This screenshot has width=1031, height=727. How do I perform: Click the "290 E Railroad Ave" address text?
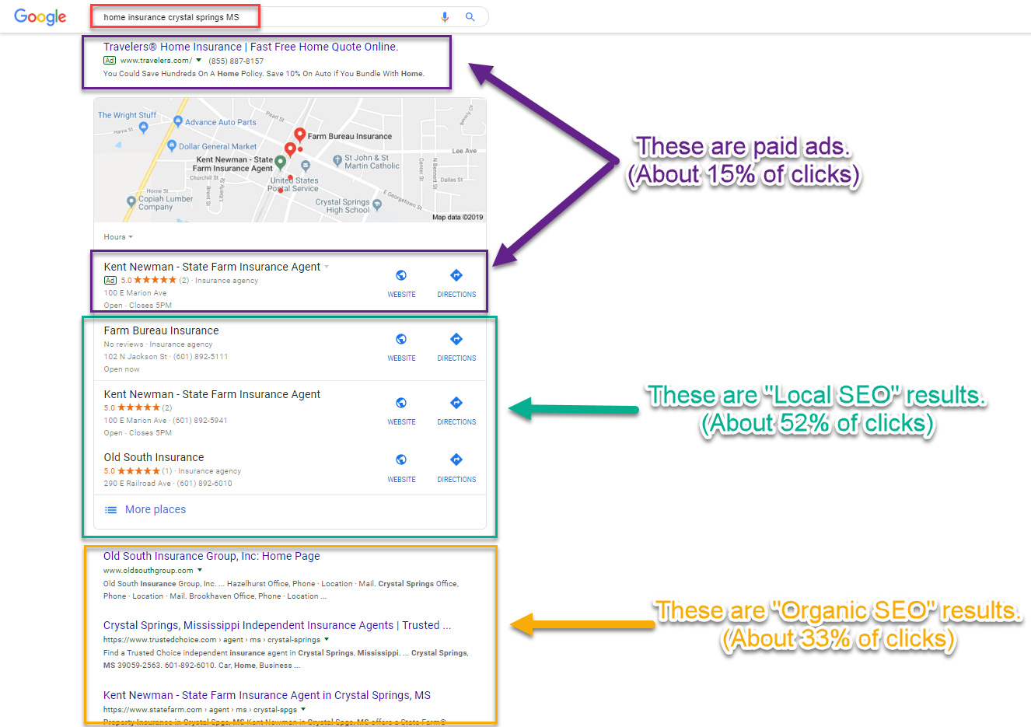point(137,484)
